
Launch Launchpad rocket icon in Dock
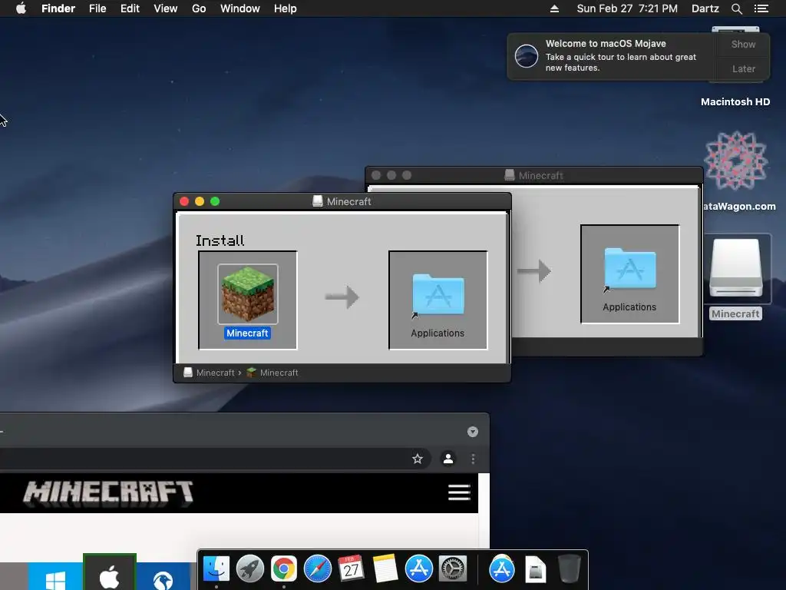coord(250,569)
